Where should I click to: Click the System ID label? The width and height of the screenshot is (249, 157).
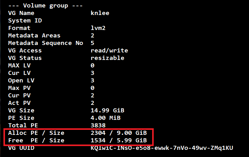[x=25, y=21]
